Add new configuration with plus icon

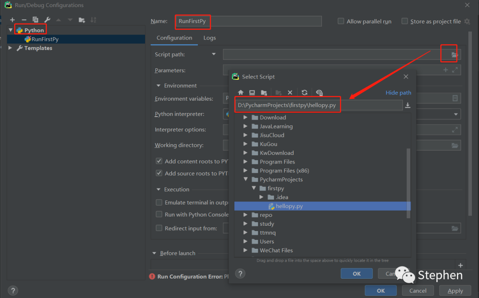(x=12, y=20)
